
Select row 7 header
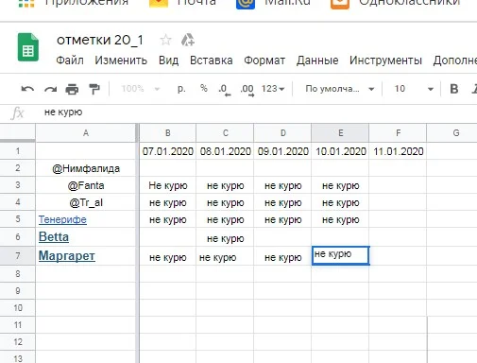pyautogui.click(x=18, y=256)
